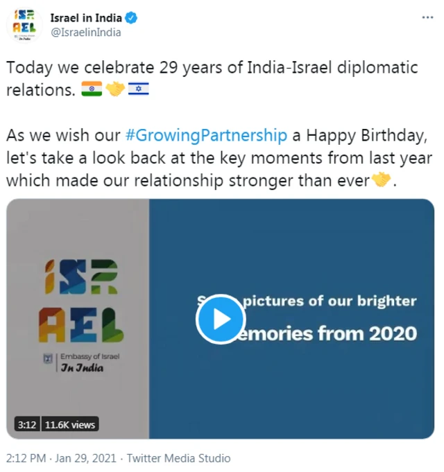The width and height of the screenshot is (444, 472).
Task: Click the Israel flag emoji
Action: coord(138,89)
